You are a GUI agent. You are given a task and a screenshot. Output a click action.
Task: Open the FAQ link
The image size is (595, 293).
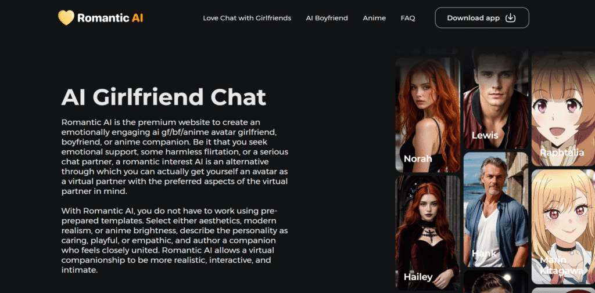tap(408, 18)
